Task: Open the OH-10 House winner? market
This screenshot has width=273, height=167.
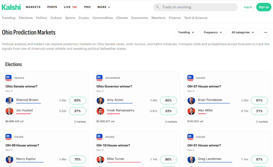Action: coord(113,145)
